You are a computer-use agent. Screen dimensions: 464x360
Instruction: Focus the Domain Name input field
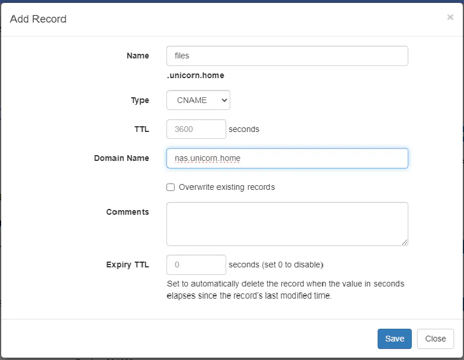tap(287, 158)
